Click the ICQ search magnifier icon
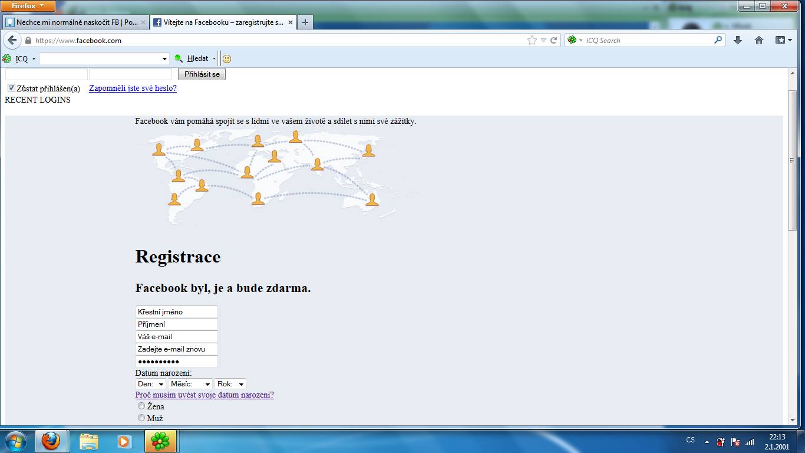This screenshot has height=453, width=805. tap(718, 40)
